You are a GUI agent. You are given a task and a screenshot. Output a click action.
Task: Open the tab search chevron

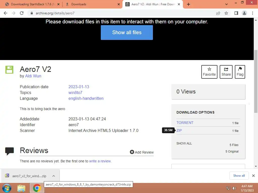pyautogui.click(x=227, y=4)
